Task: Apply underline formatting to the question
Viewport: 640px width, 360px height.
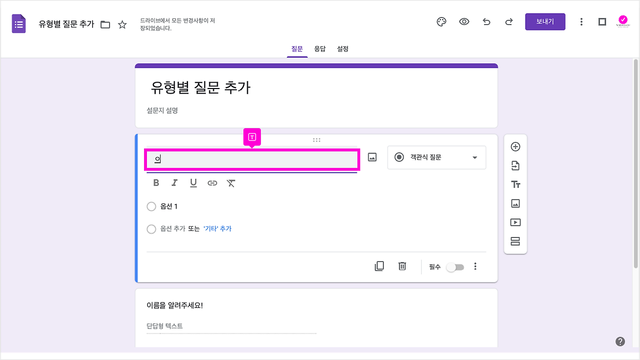Action: coord(193,182)
